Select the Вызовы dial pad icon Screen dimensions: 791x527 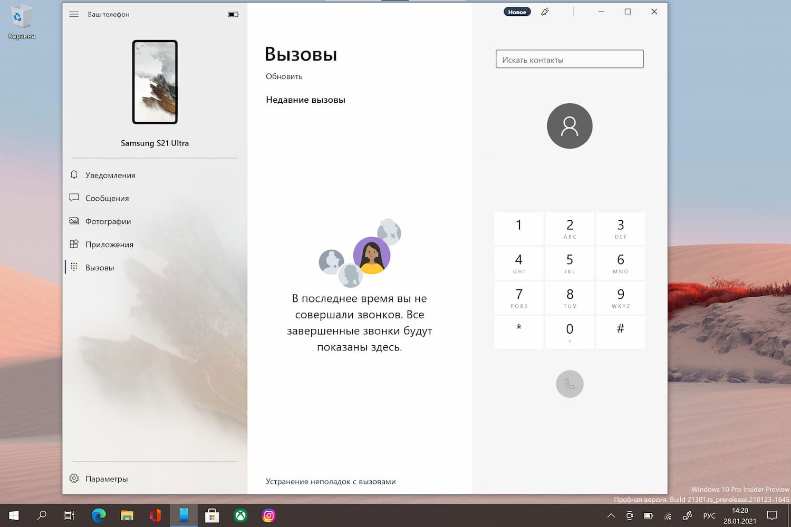74,267
